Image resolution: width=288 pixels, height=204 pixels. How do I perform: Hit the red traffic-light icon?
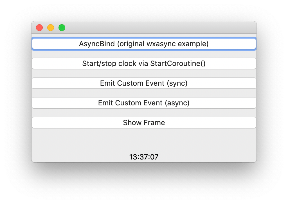(x=39, y=28)
